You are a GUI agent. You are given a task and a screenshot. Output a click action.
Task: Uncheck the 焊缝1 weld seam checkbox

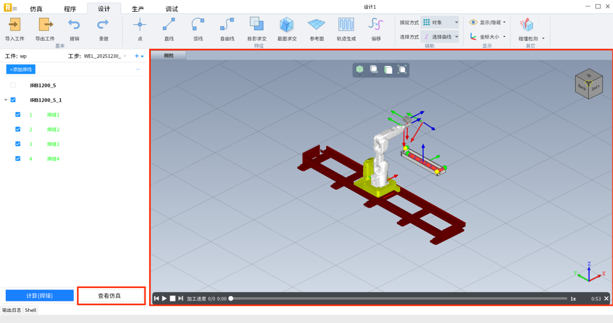pos(18,115)
